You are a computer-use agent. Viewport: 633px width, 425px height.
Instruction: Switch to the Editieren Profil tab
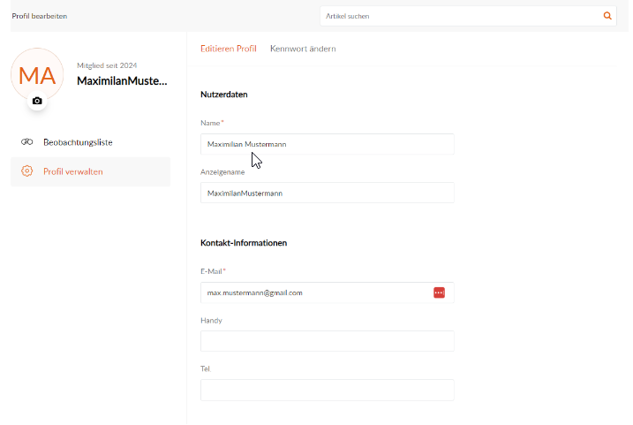click(228, 49)
